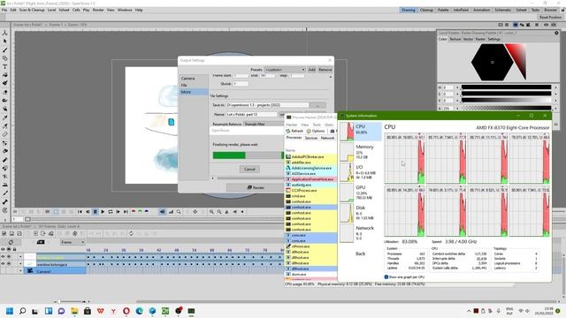Toggle green channel in viewer
Image resolution: width=566 pixels, height=318 pixels.
(x=140, y=211)
